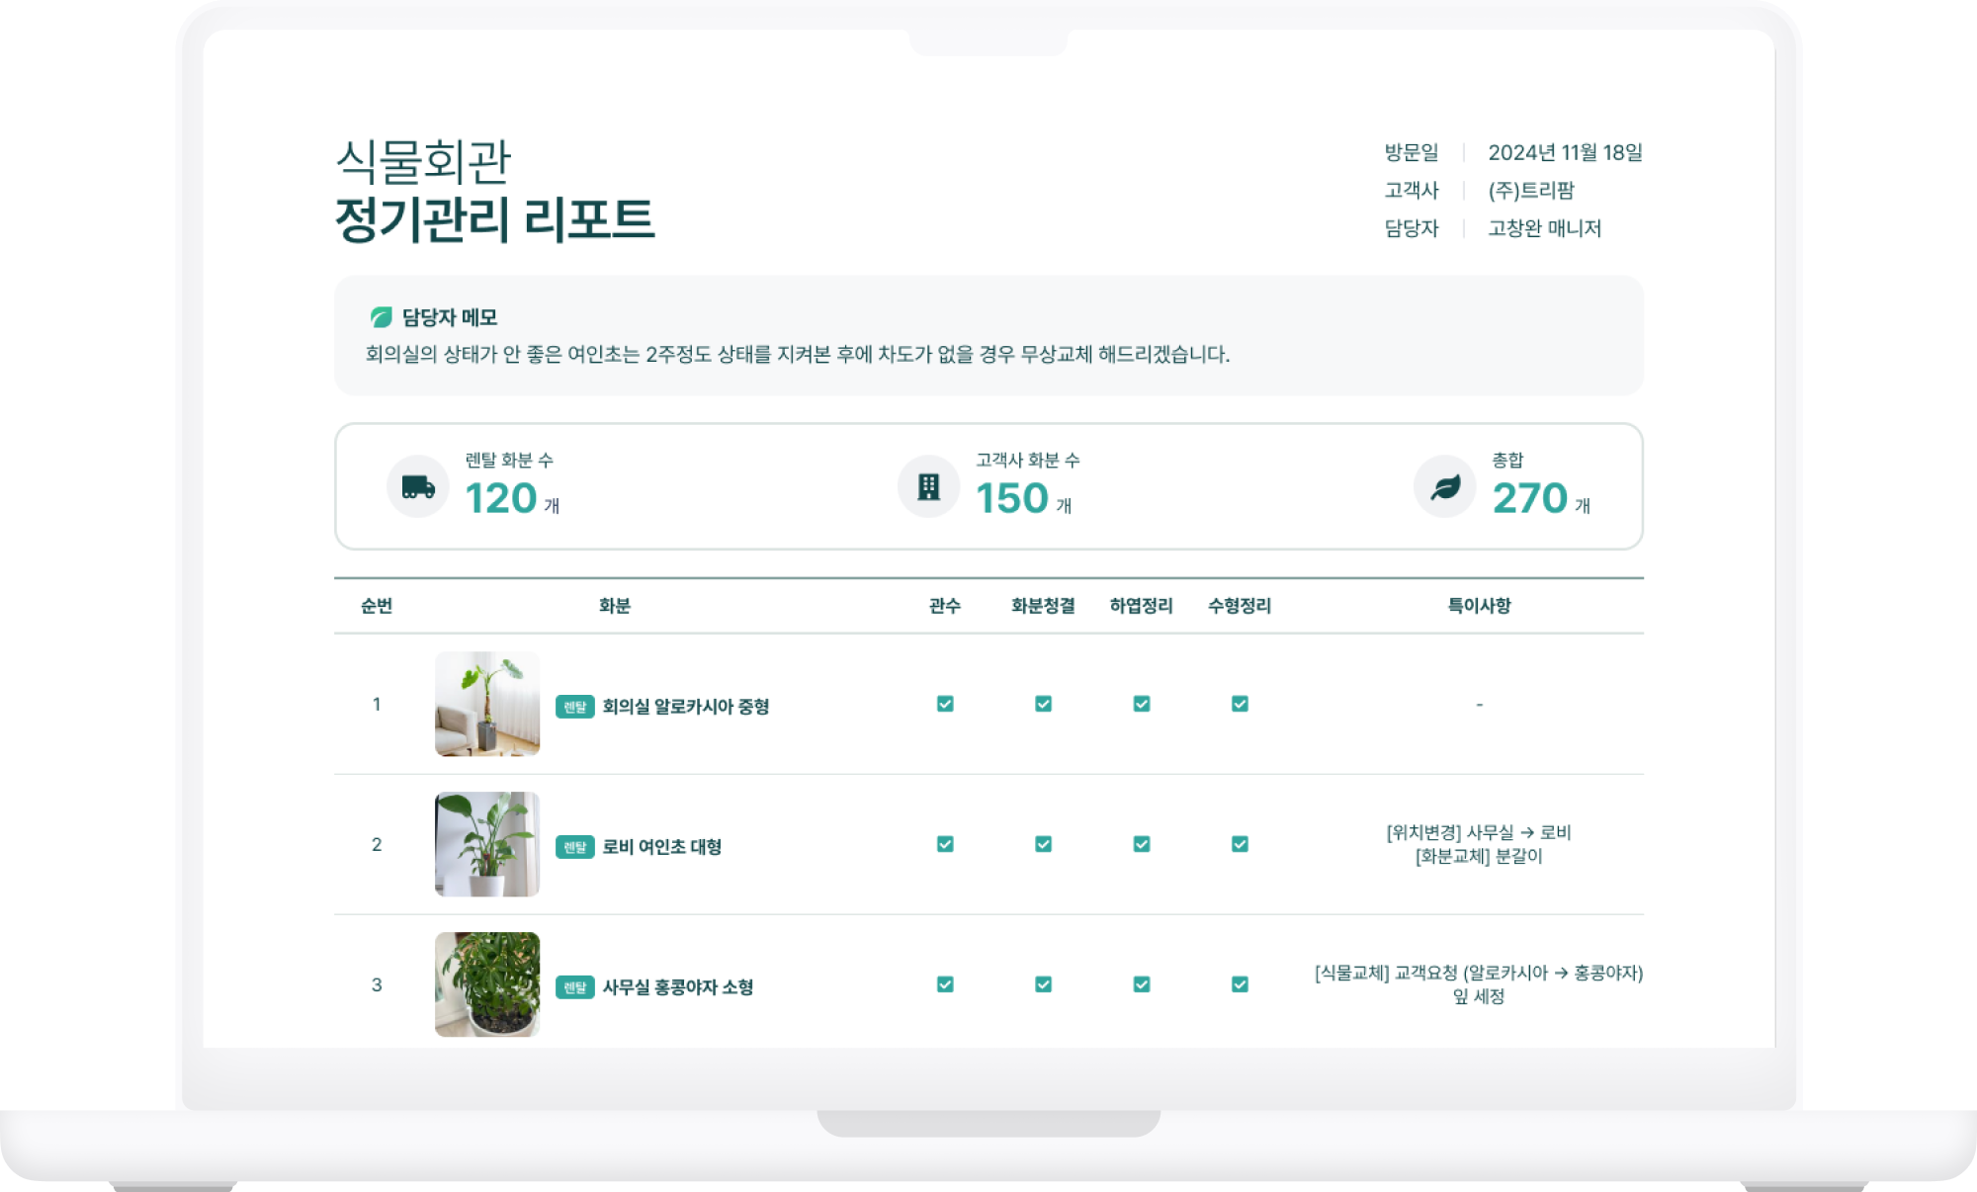Screen dimensions: 1977x1192
Task: Click the rental pot count 120
Action: [501, 498]
